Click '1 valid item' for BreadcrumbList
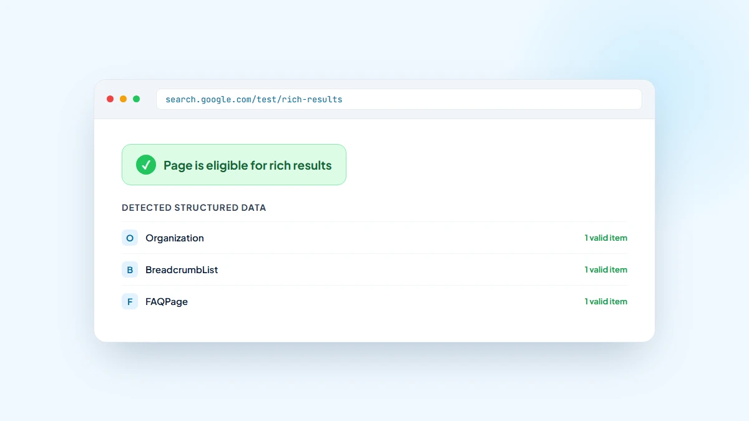 coord(606,269)
